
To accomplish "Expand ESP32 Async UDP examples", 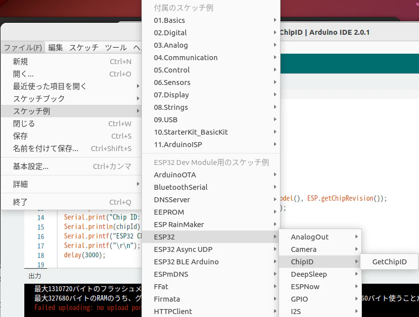I will [x=211, y=249].
